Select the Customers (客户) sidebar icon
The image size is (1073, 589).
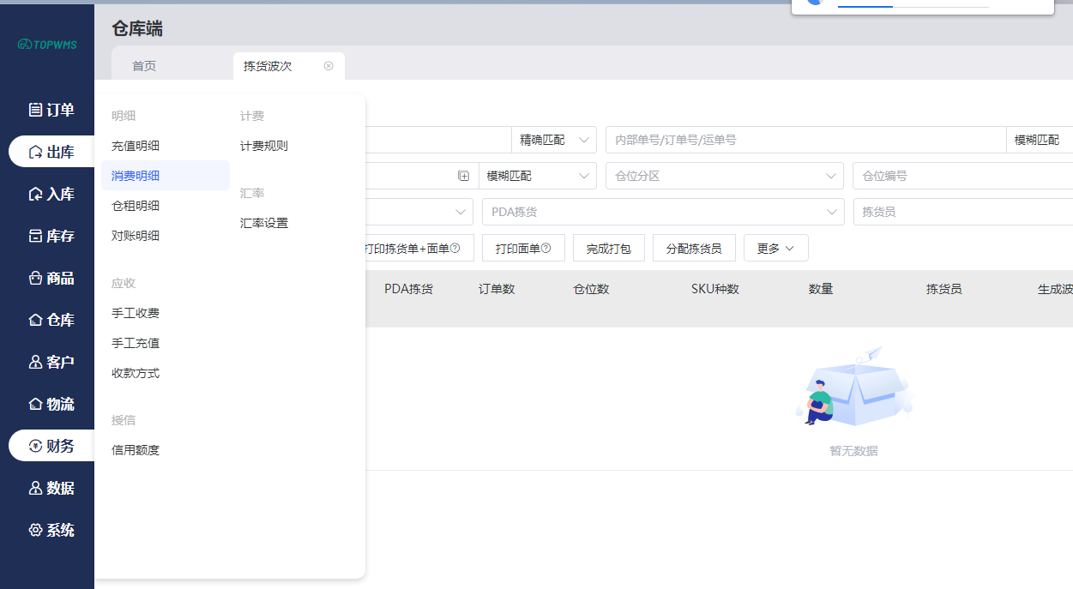[35, 362]
